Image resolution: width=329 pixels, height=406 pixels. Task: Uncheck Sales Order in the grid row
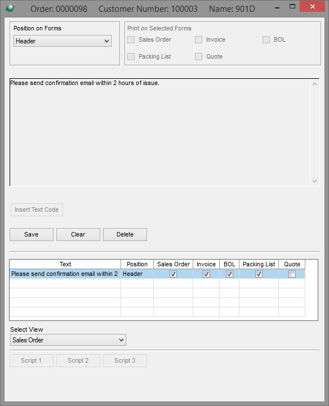(173, 274)
